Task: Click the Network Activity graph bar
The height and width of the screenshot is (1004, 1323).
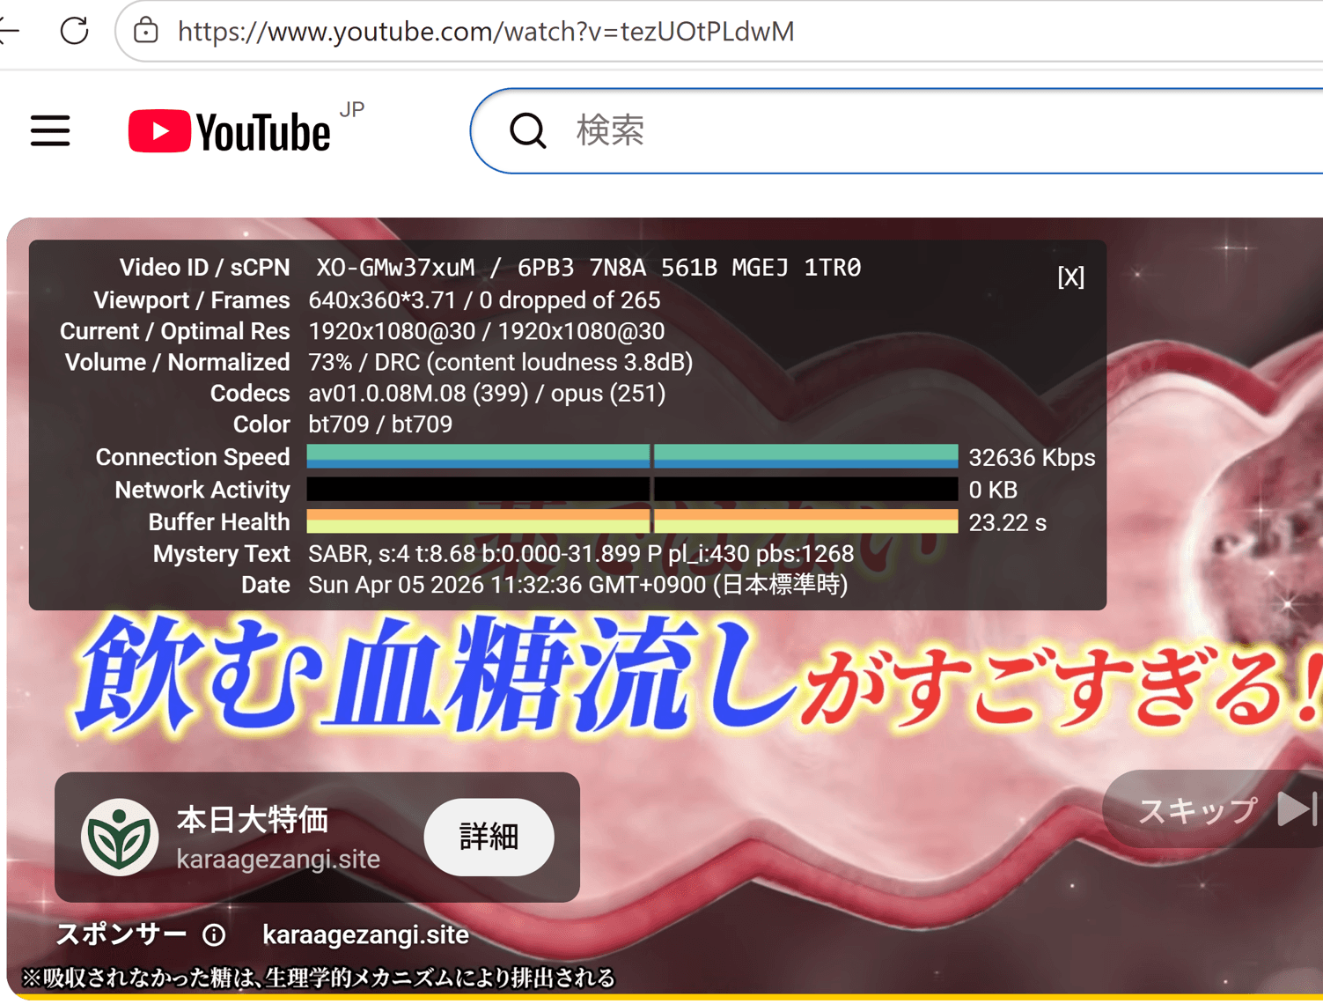Action: point(632,489)
